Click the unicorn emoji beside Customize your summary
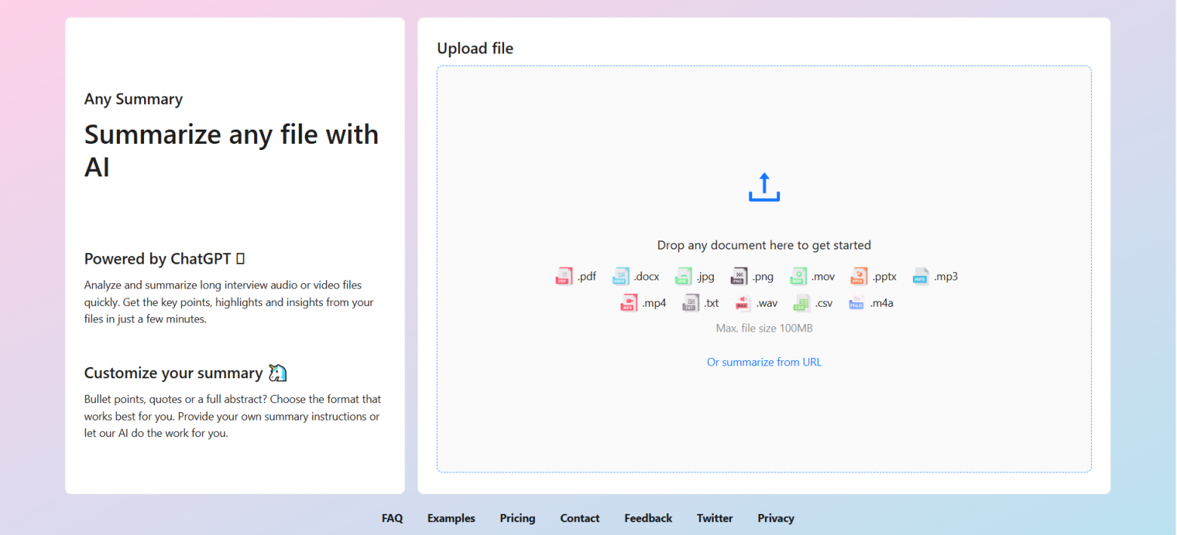The width and height of the screenshot is (1177, 535). click(x=278, y=373)
